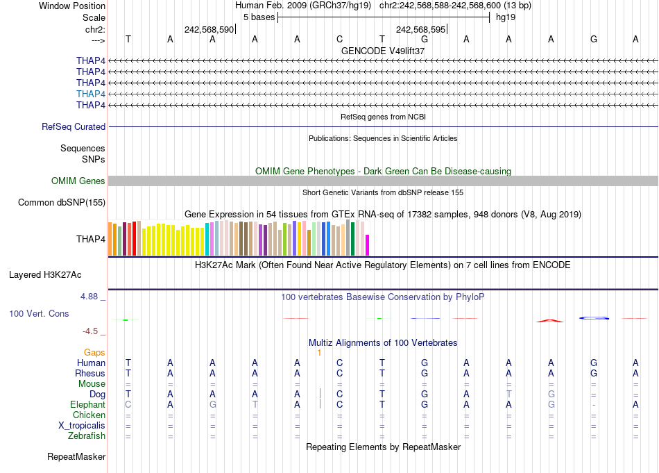Click the Sequences track label
The width and height of the screenshot is (659, 473).
click(83, 148)
